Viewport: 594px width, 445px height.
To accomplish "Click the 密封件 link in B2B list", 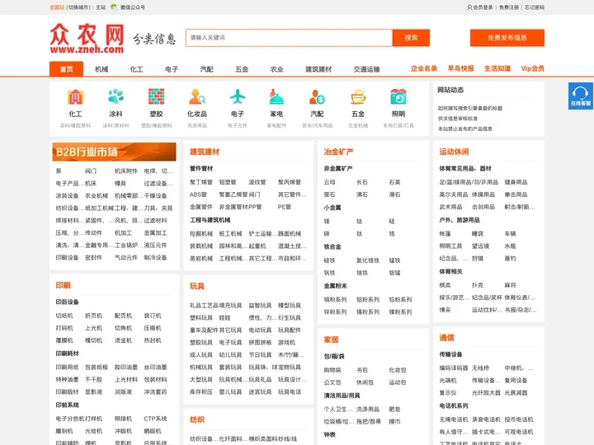I will coord(93,257).
